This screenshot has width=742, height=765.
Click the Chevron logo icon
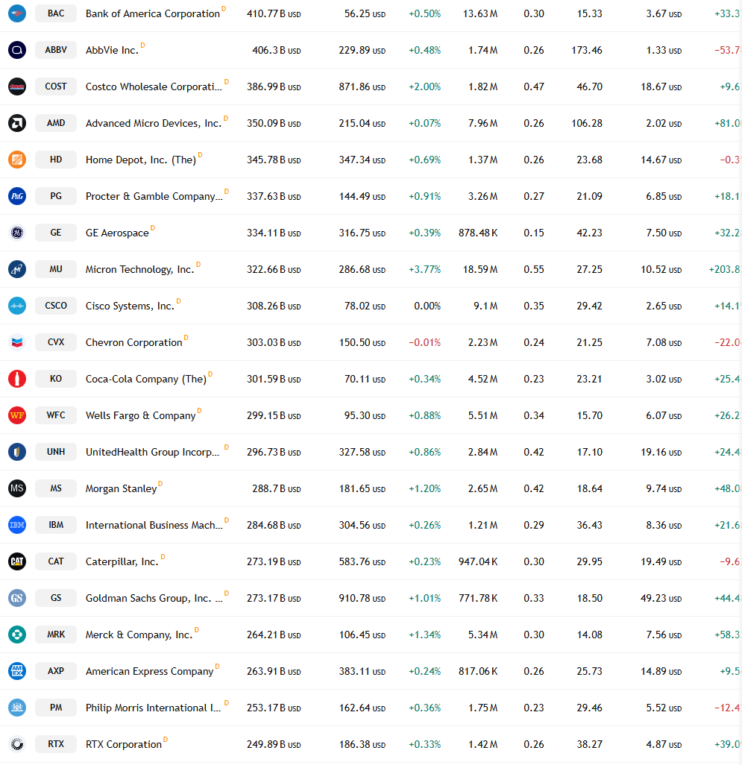[x=17, y=342]
